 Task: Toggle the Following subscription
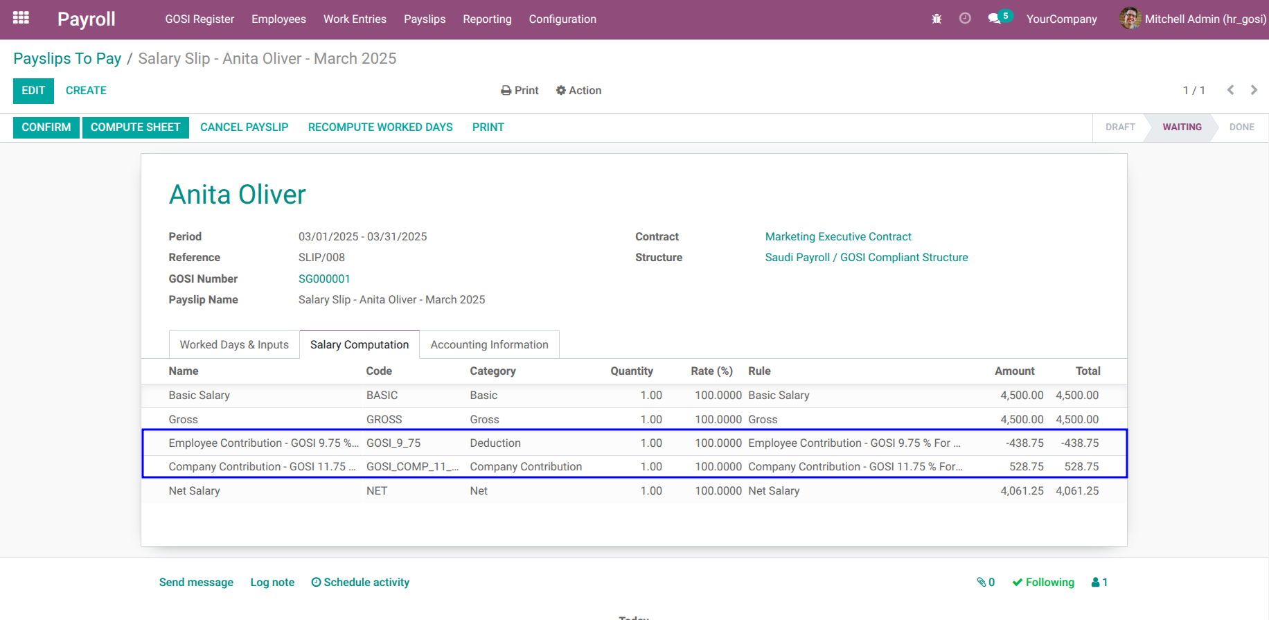coord(1043,582)
